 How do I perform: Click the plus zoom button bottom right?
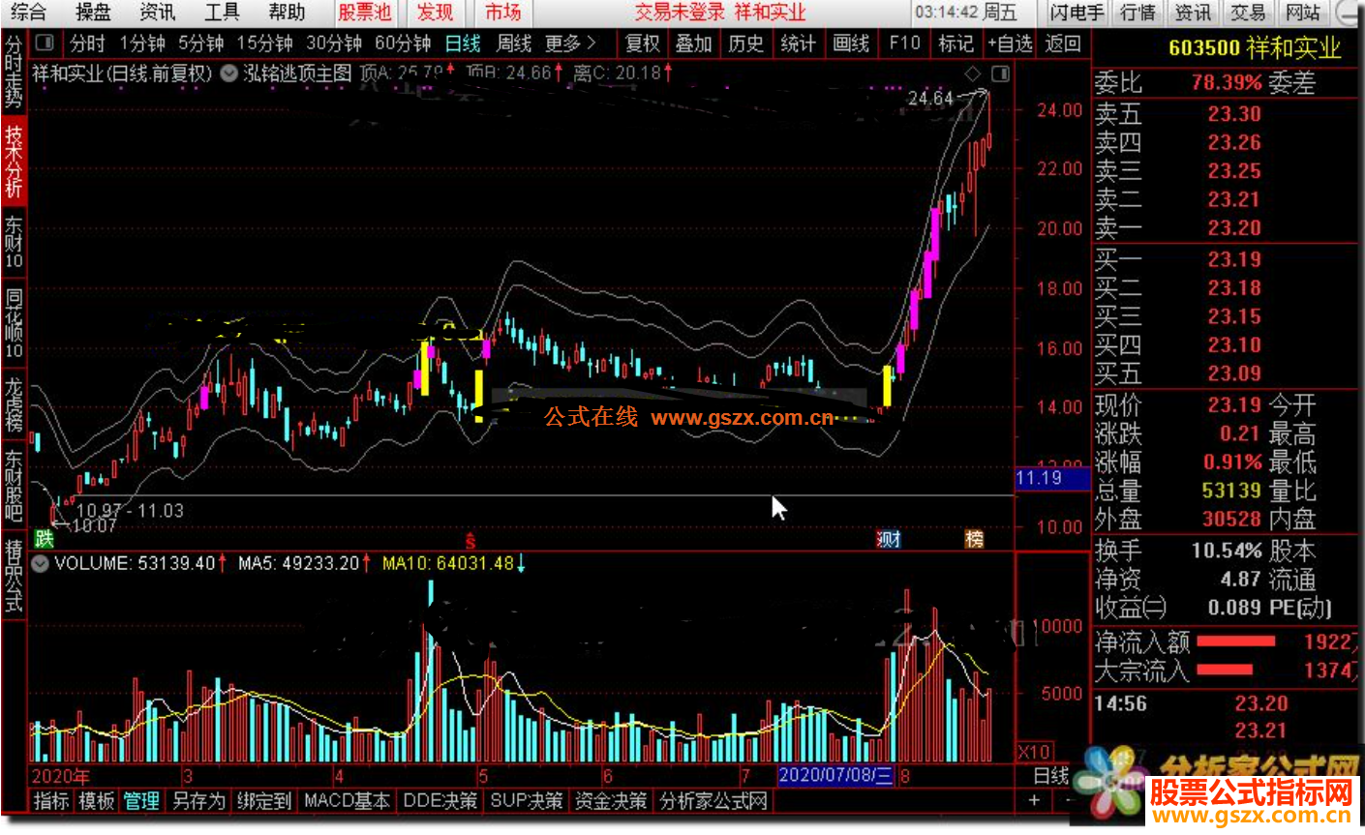point(1034,800)
